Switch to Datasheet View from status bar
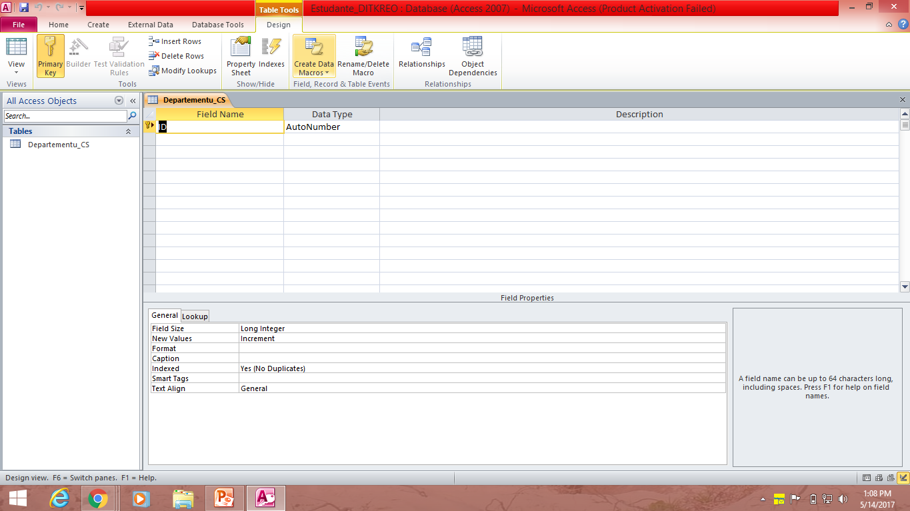Viewport: 910px width, 511px height. pyautogui.click(x=867, y=478)
